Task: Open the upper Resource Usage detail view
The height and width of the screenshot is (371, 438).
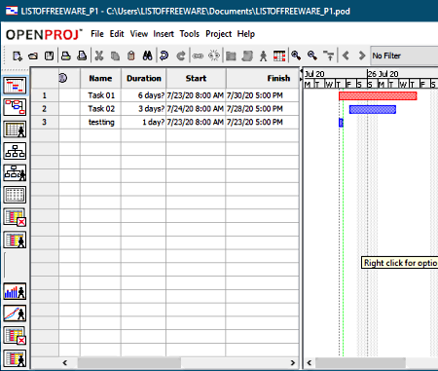Action: tap(15, 240)
